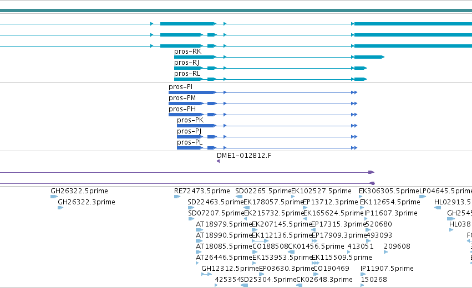Select feature 150268

[374, 280]
